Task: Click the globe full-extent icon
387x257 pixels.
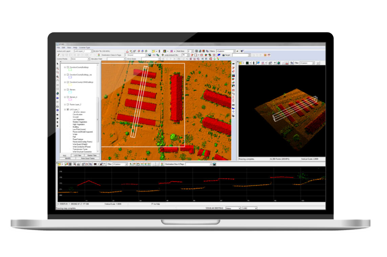Action: 58,93
